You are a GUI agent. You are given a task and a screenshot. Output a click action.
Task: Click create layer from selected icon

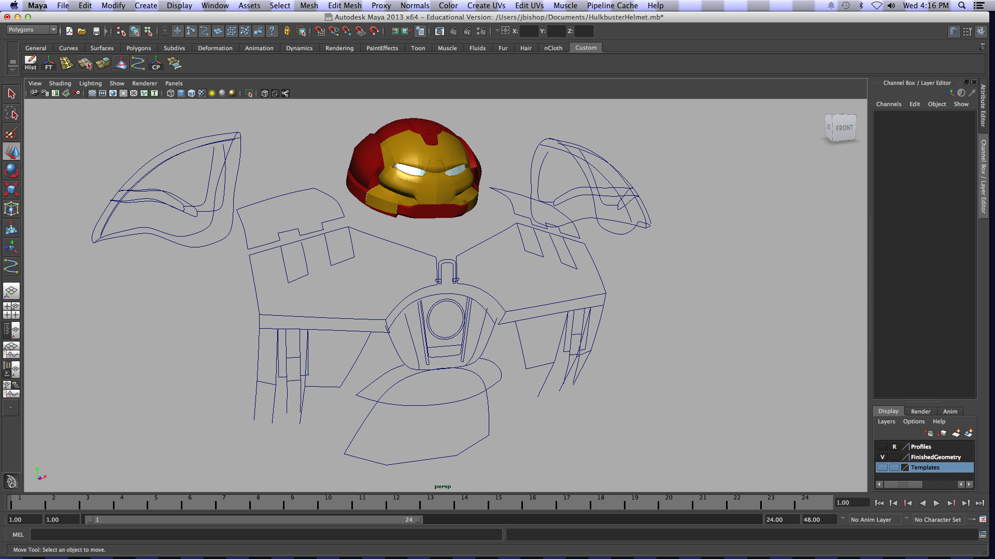(968, 433)
